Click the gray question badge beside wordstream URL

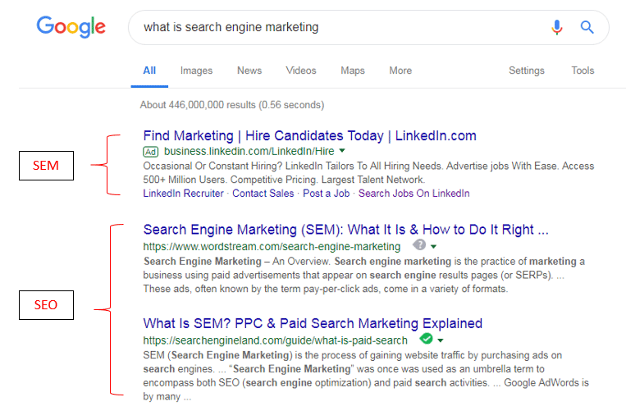pyautogui.click(x=419, y=244)
